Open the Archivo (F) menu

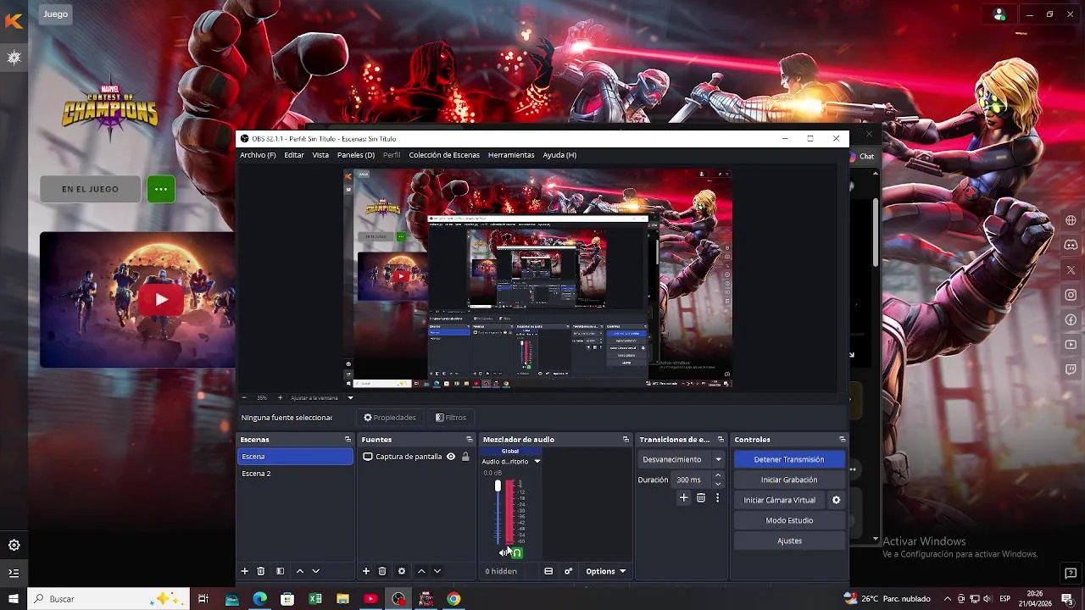tap(258, 155)
